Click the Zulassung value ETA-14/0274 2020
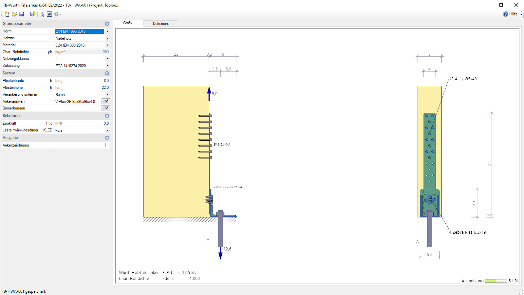 coord(70,66)
